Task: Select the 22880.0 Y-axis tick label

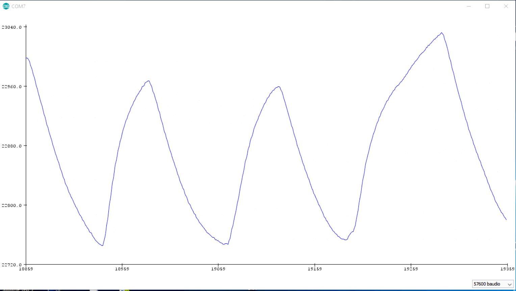Action: pos(11,146)
